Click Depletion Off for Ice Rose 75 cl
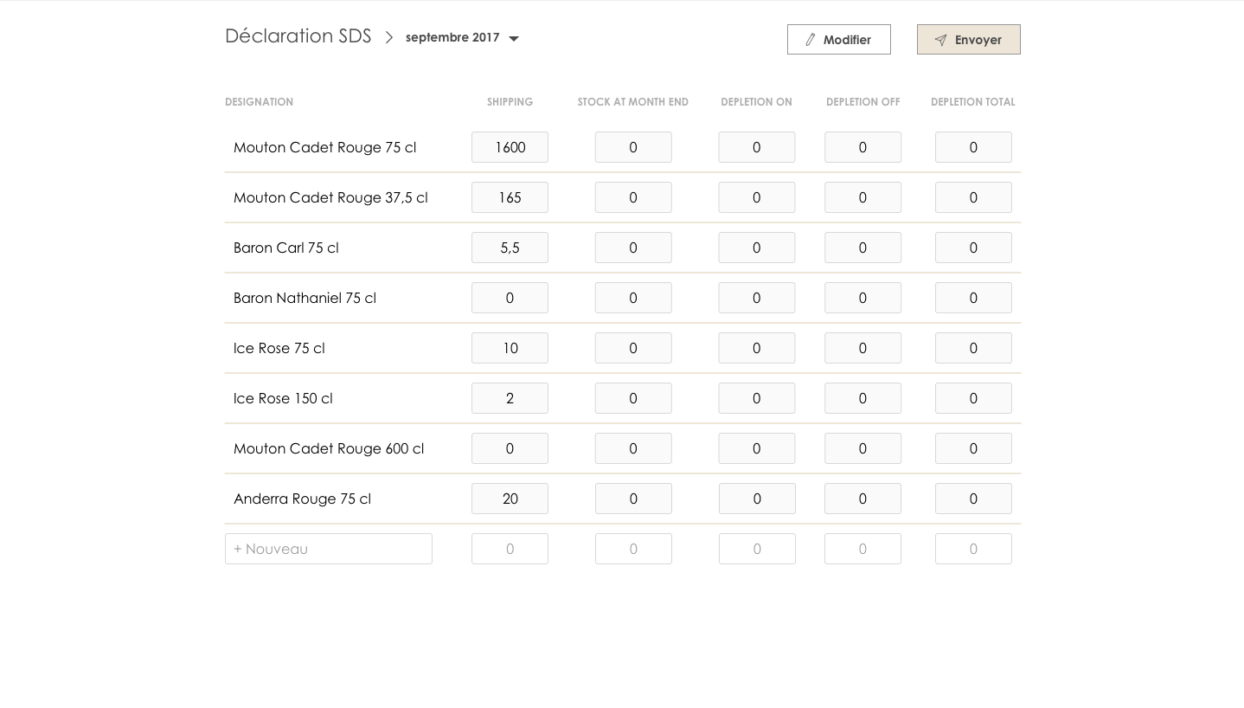1244x708 pixels. pyautogui.click(x=862, y=348)
